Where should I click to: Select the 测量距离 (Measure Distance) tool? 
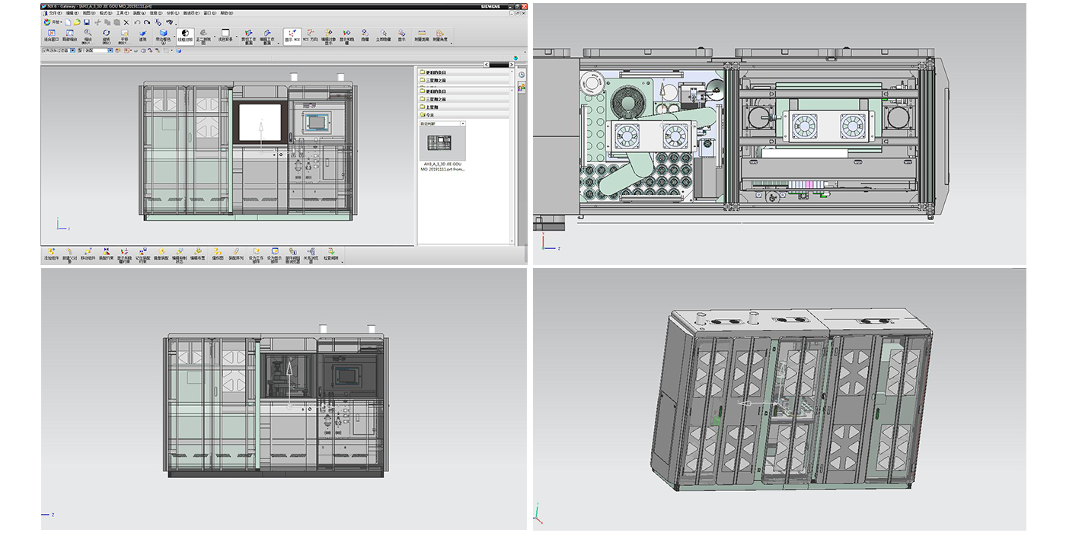click(420, 34)
